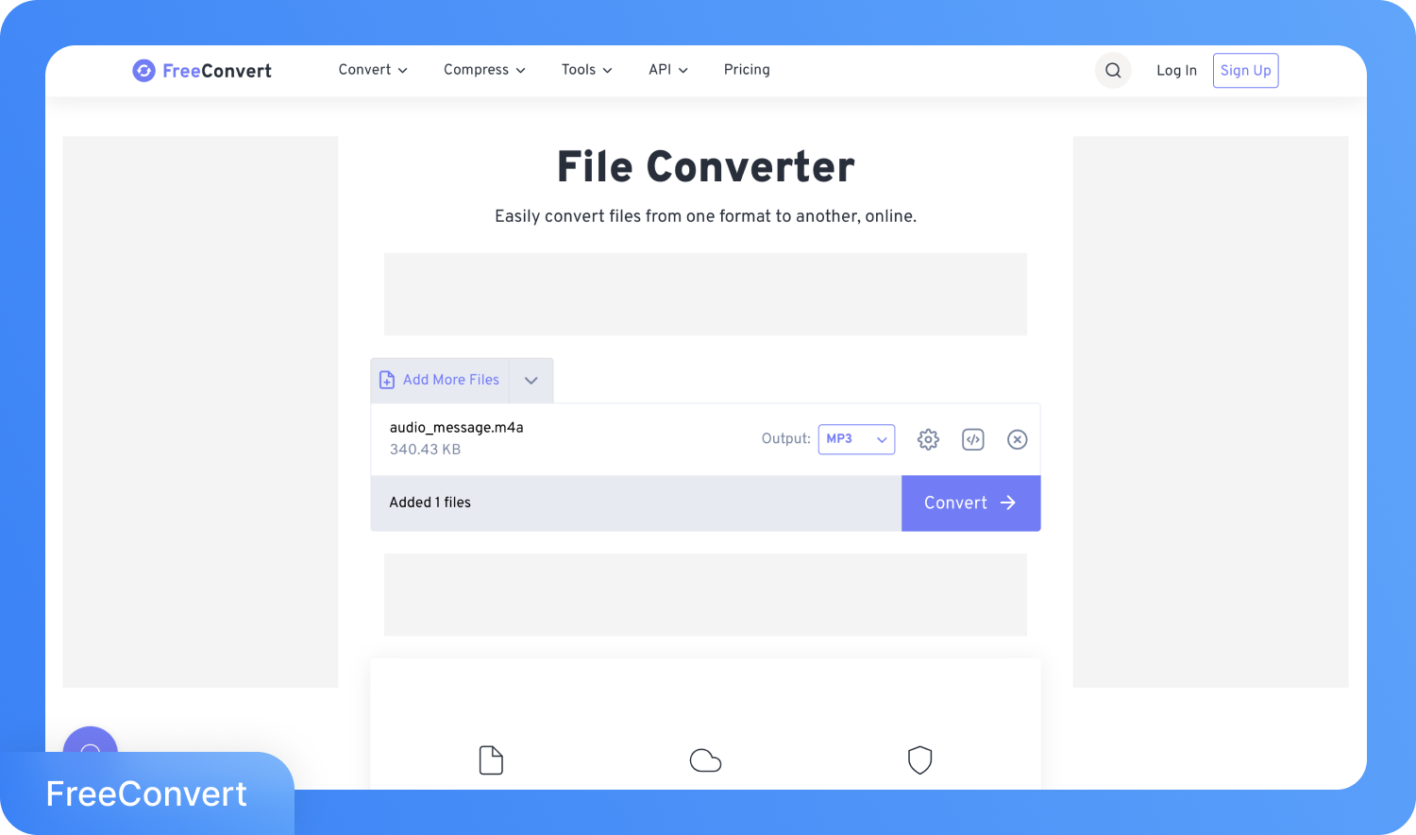Click the FreeConvert logo icon

143,71
